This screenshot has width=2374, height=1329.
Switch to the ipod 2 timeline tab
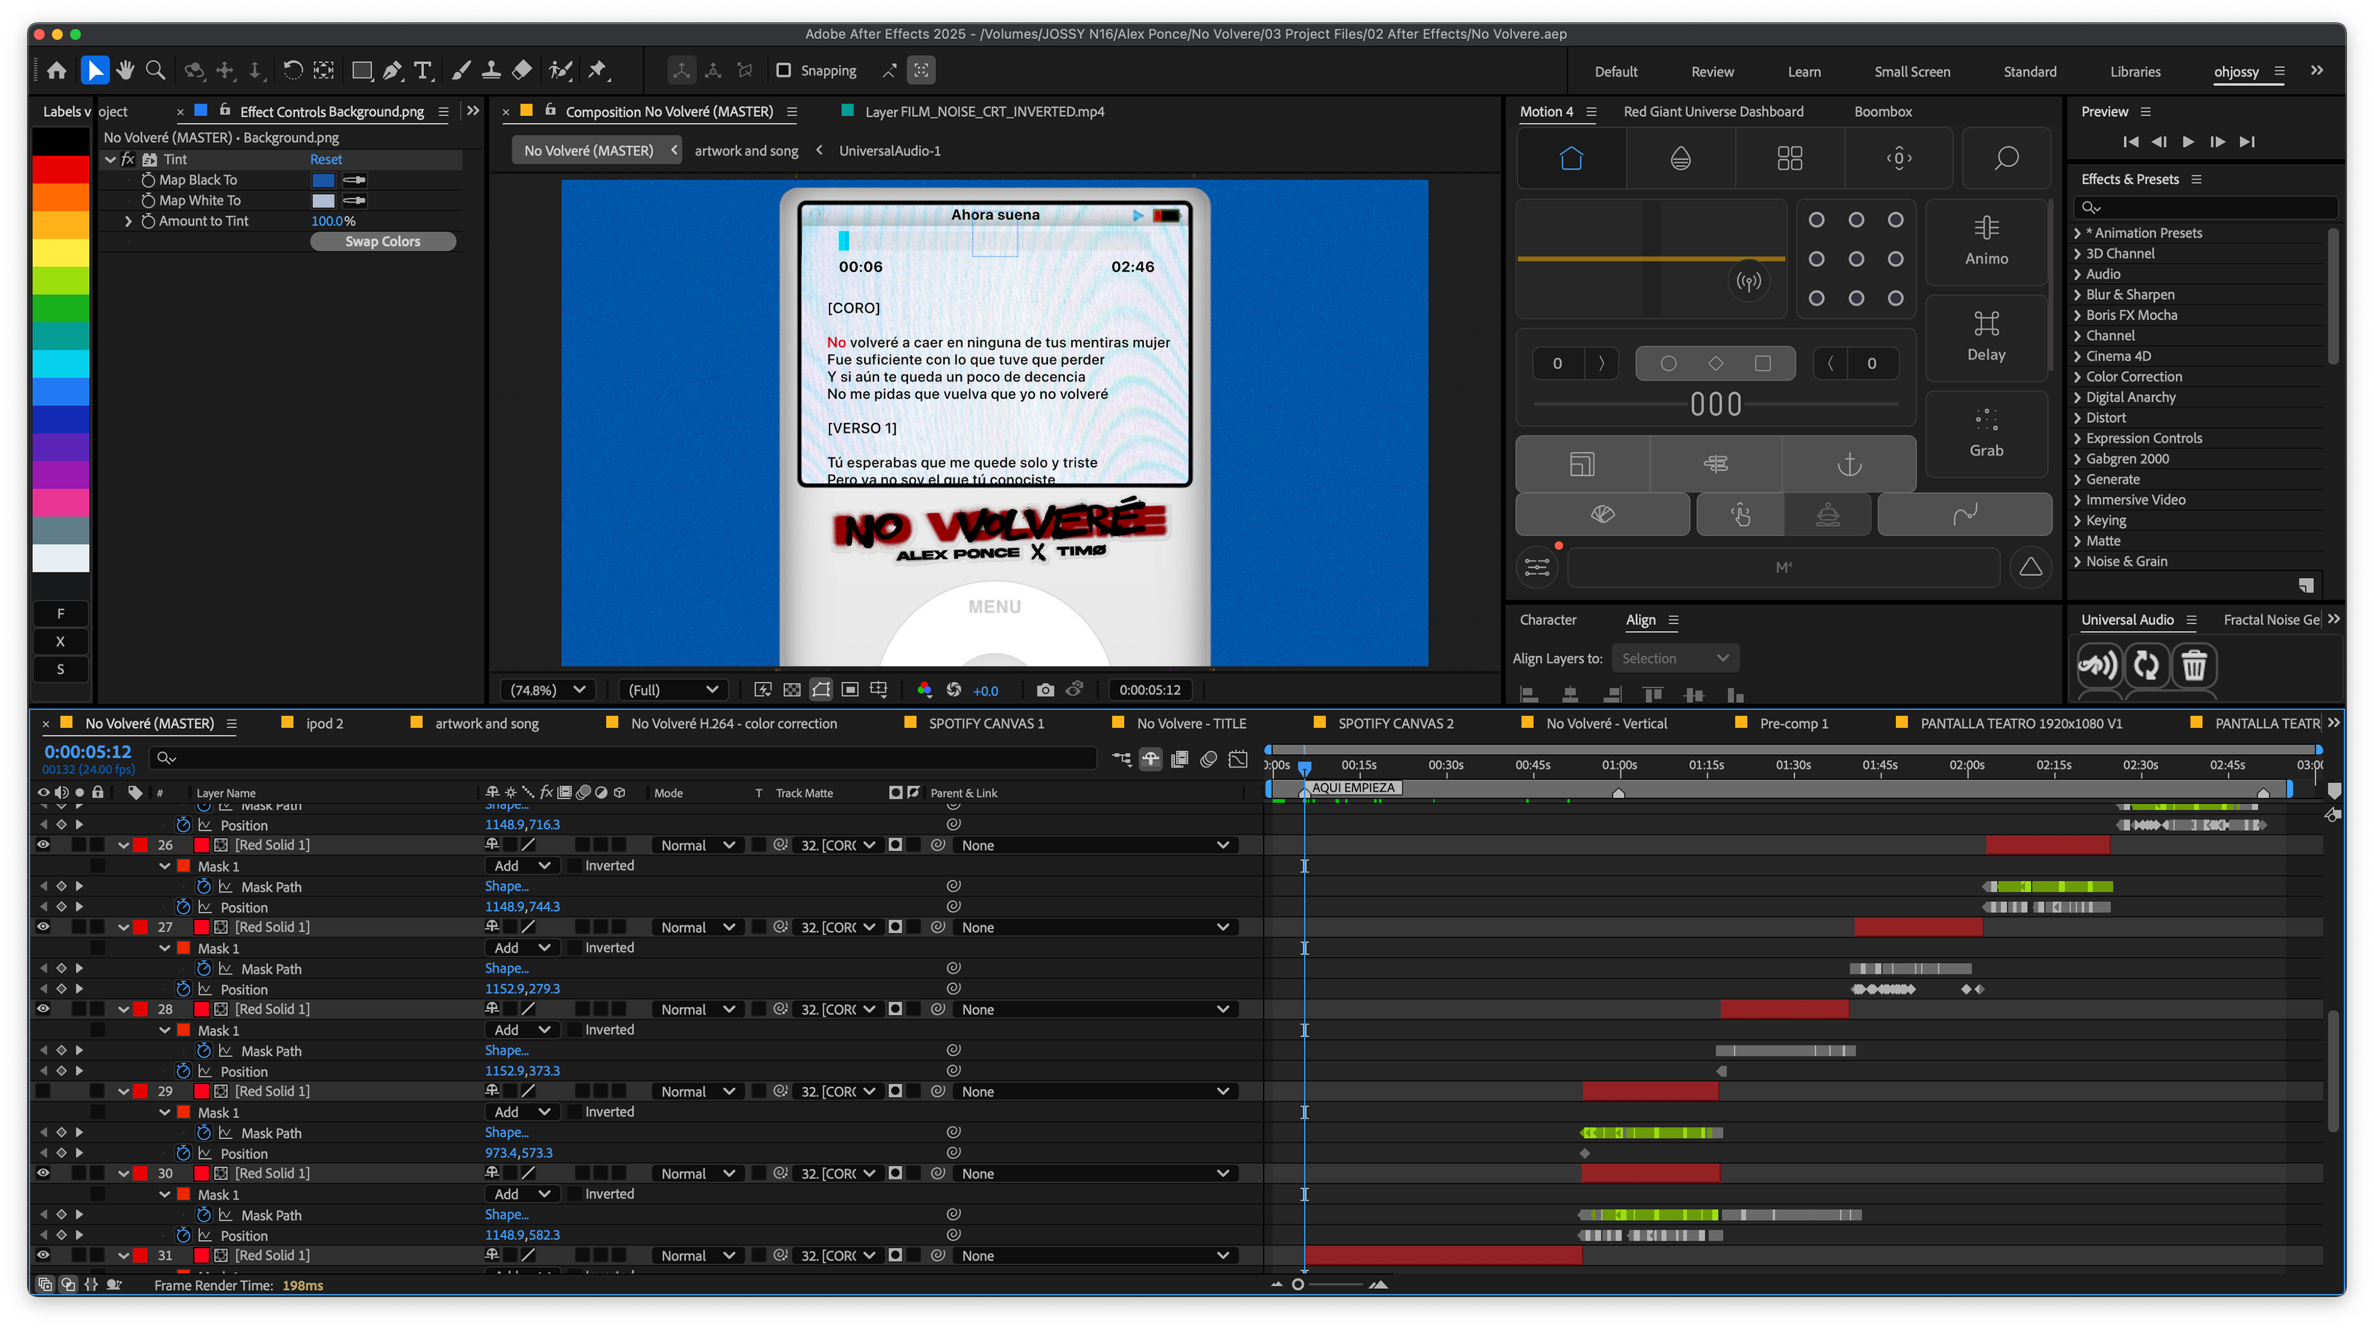pos(323,723)
